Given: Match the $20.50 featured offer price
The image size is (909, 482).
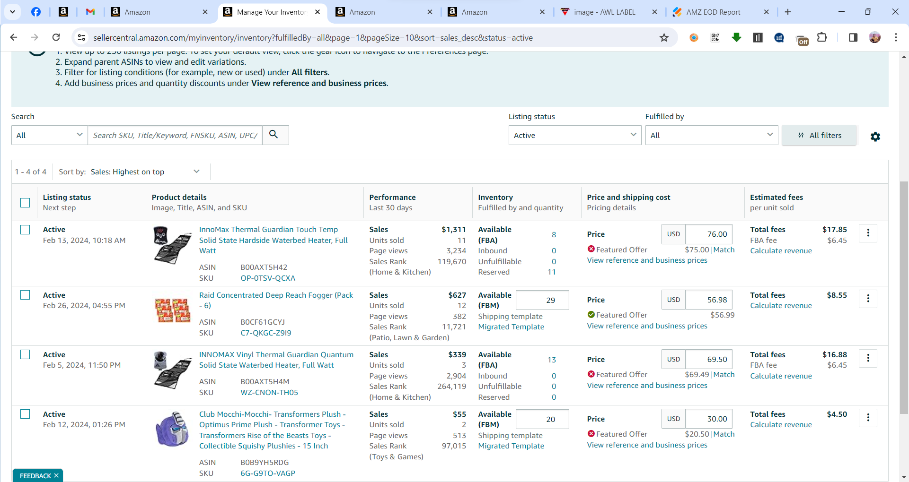Looking at the screenshot, I should point(724,434).
